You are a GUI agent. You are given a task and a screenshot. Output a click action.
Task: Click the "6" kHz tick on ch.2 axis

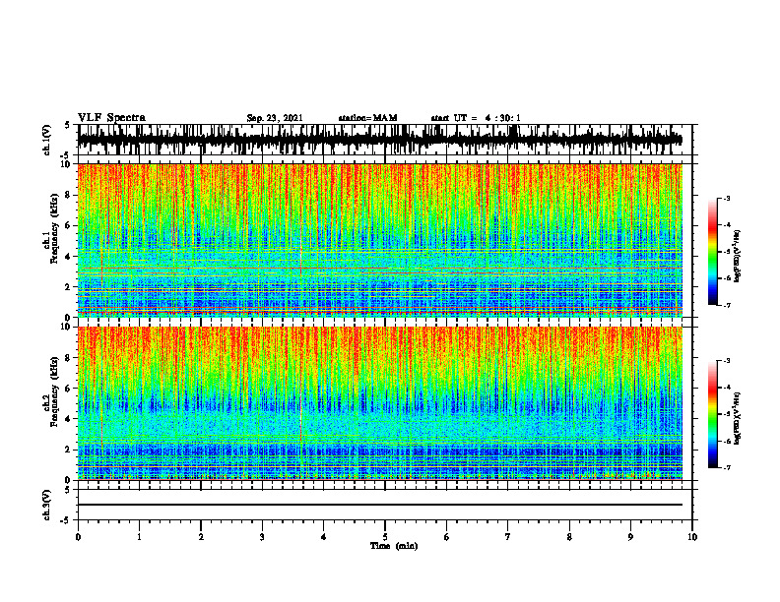(x=68, y=389)
